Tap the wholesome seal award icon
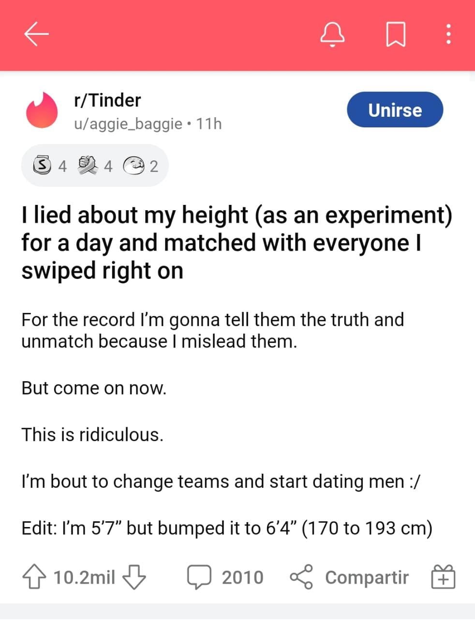This screenshot has height=620, width=475. pyautogui.click(x=137, y=166)
